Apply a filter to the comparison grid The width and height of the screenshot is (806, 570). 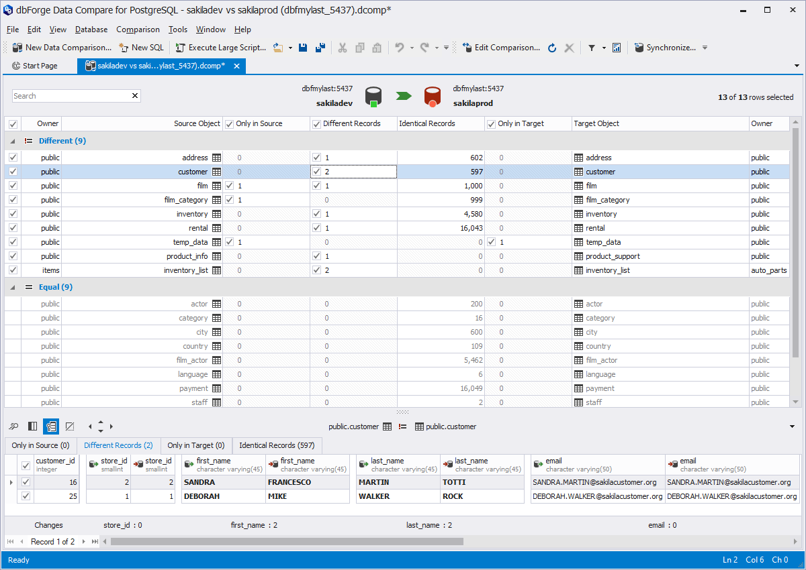coord(591,48)
